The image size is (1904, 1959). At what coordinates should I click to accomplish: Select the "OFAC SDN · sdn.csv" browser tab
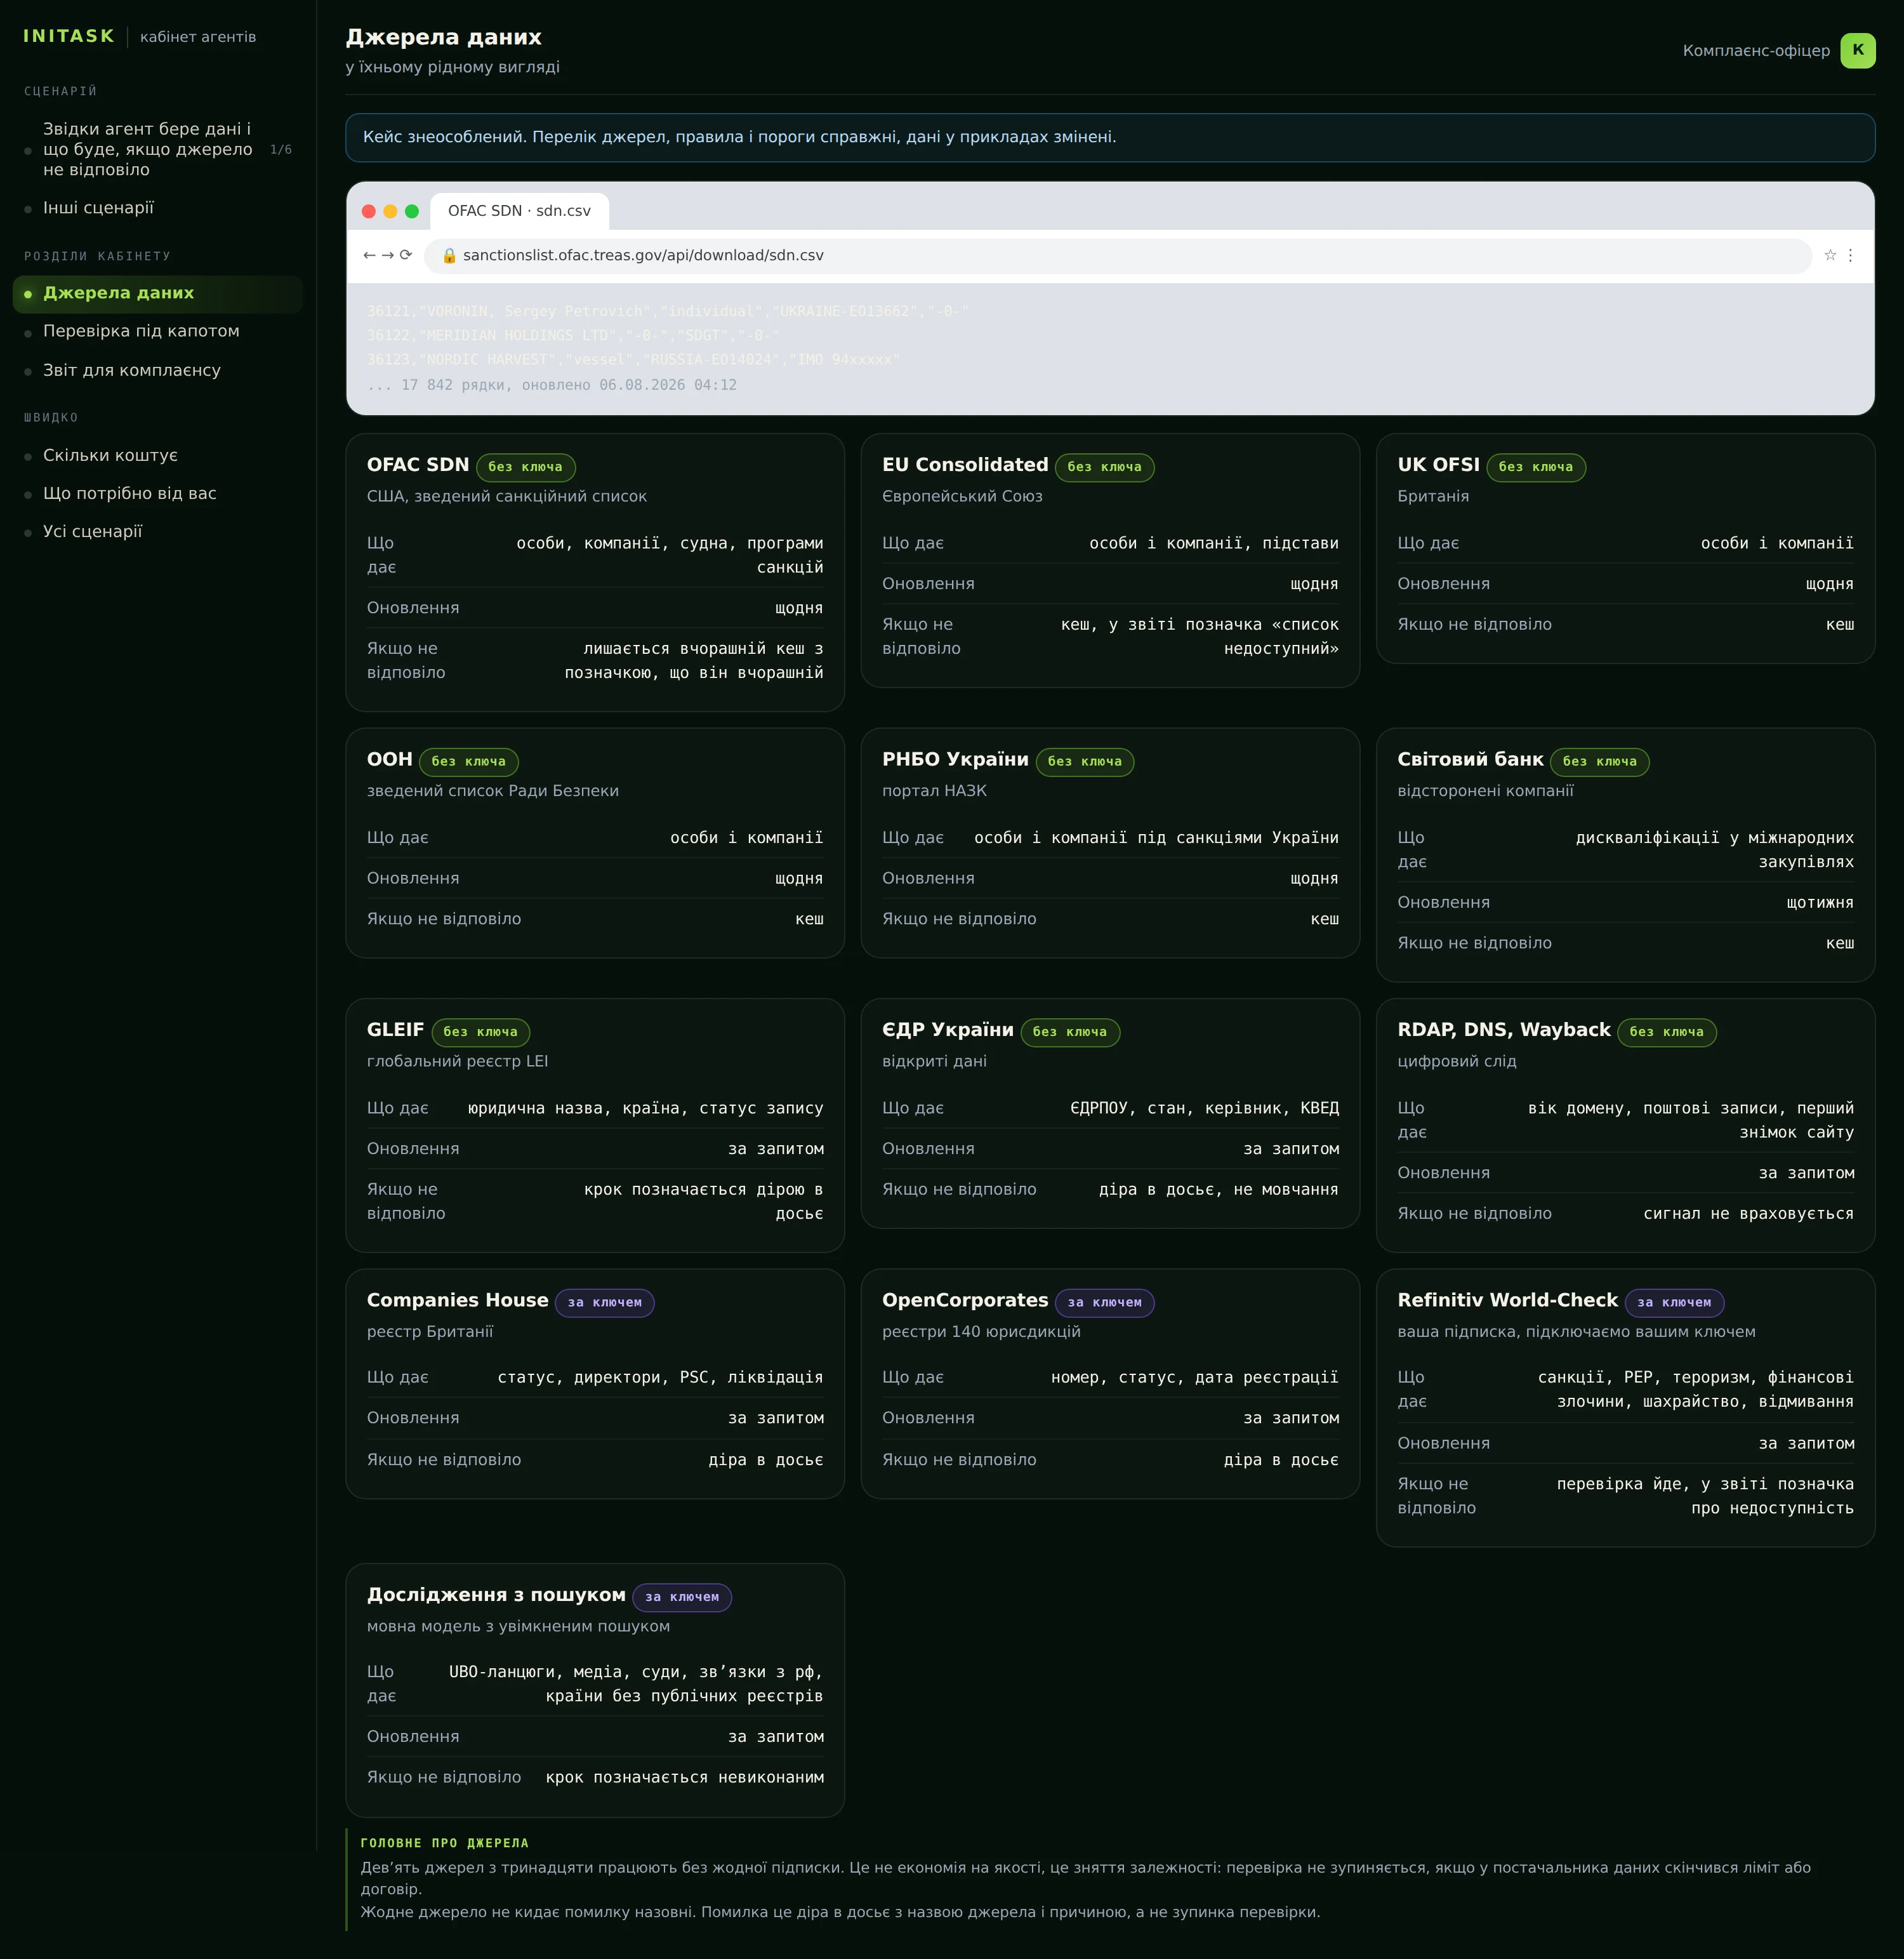click(519, 211)
